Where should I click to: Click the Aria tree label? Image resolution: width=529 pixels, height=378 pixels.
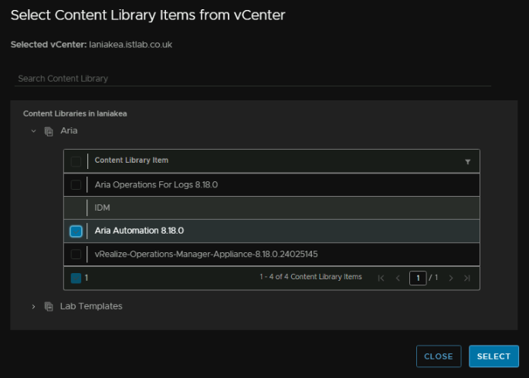click(x=69, y=130)
